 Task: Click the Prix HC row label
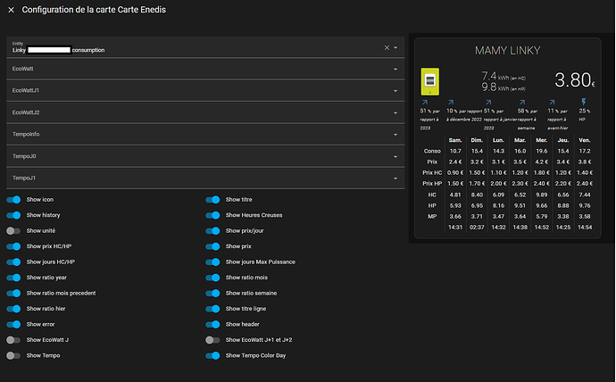pyautogui.click(x=432, y=173)
